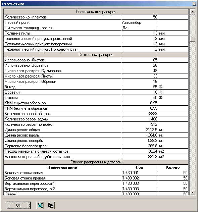Viewport: 198px width, 212px height.
Task: Export statistics to Excel icon
Action: pyautogui.click(x=40, y=206)
